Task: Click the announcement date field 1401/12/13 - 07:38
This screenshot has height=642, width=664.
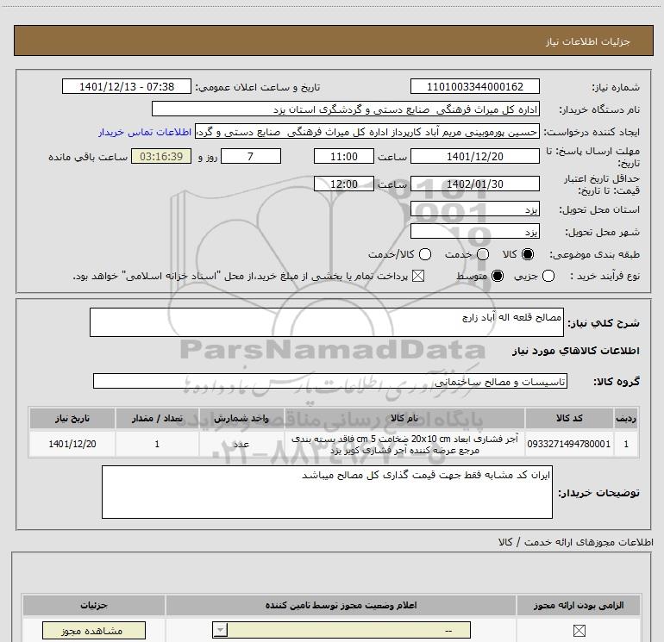Action: [x=127, y=86]
